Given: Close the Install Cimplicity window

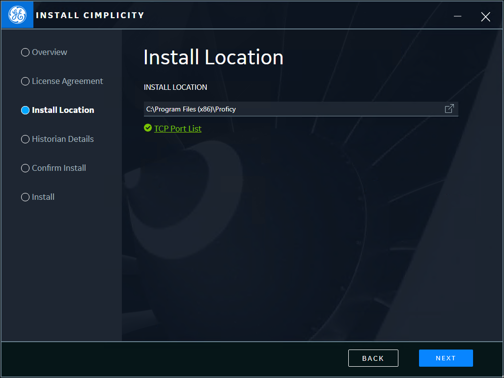Looking at the screenshot, I should 485,17.
